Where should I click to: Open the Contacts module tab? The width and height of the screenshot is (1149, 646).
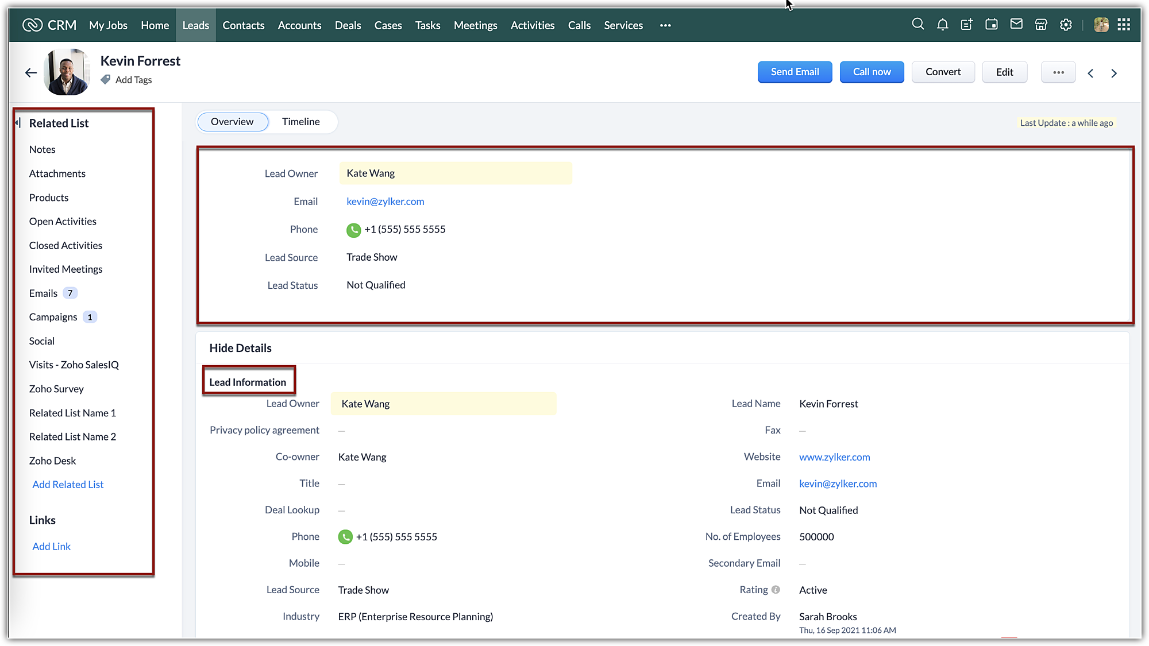pyautogui.click(x=243, y=25)
